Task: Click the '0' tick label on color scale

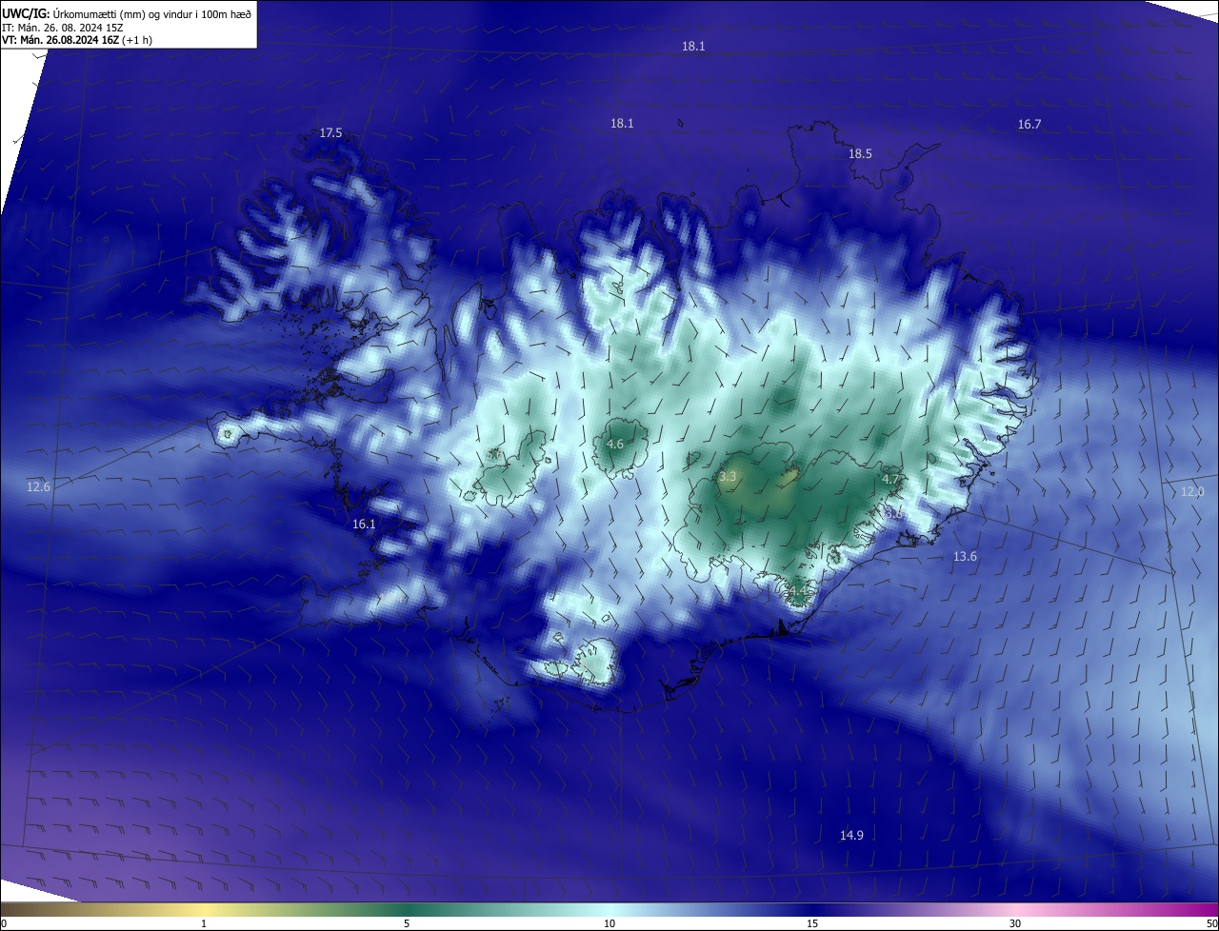Action: click(4, 923)
